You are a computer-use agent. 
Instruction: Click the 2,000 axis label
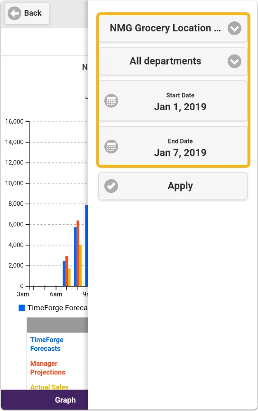point(16,266)
